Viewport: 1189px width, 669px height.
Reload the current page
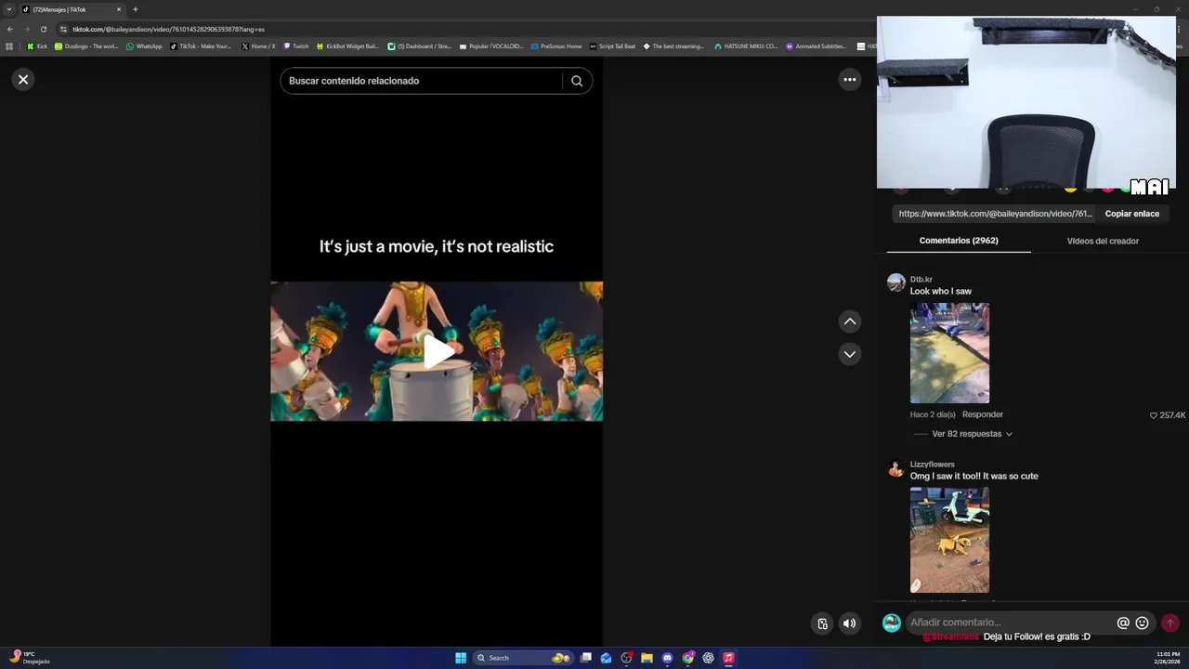pos(43,29)
